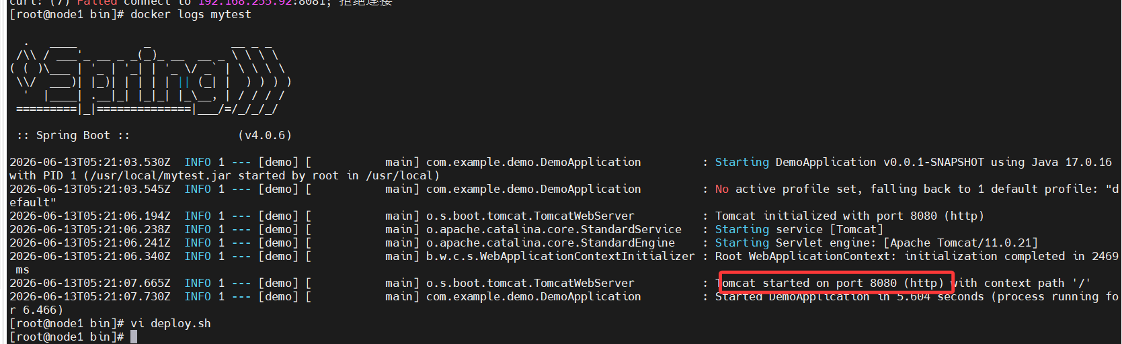This screenshot has width=1122, height=344.
Task: Click the 'docker logs mytest' command text
Action: 191,14
